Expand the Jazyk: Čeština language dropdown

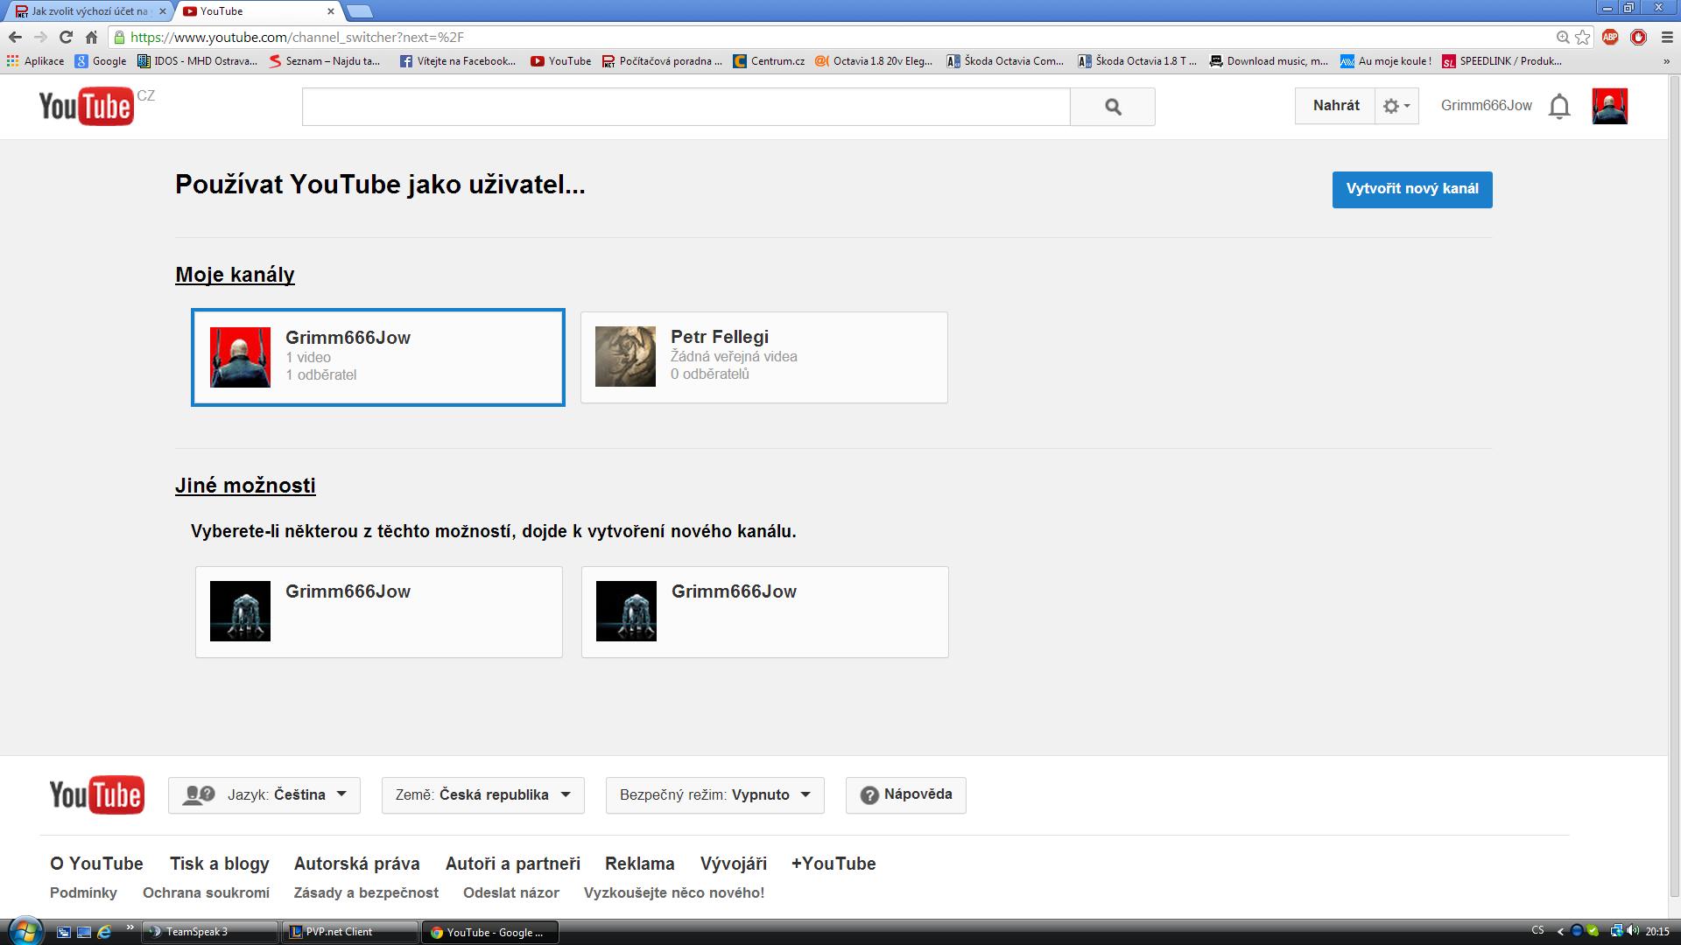(x=264, y=795)
